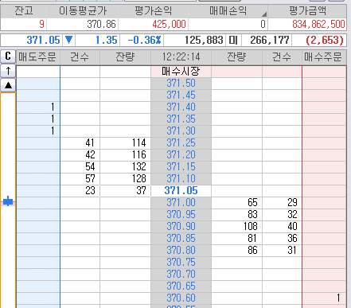Click bid order count 29

pos(282,203)
